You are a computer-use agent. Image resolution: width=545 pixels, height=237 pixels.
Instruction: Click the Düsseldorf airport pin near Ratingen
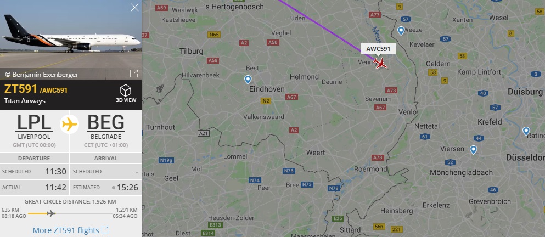tap(526, 131)
